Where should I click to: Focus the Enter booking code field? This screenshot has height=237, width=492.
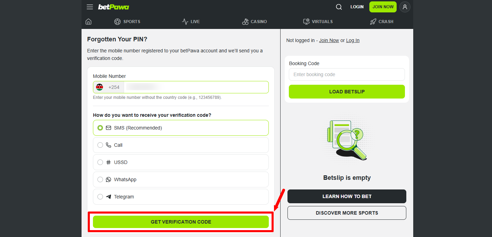(x=347, y=74)
